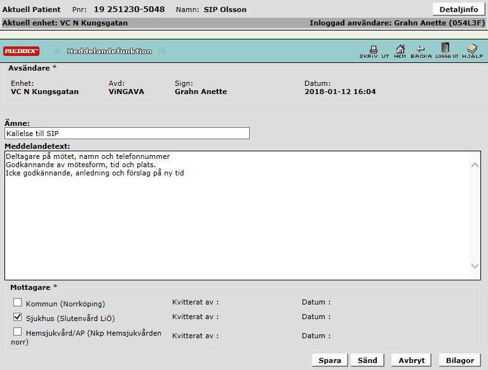Image resolution: width=488 pixels, height=370 pixels.
Task: Click the Meddelandefunktion title
Action: (x=109, y=51)
